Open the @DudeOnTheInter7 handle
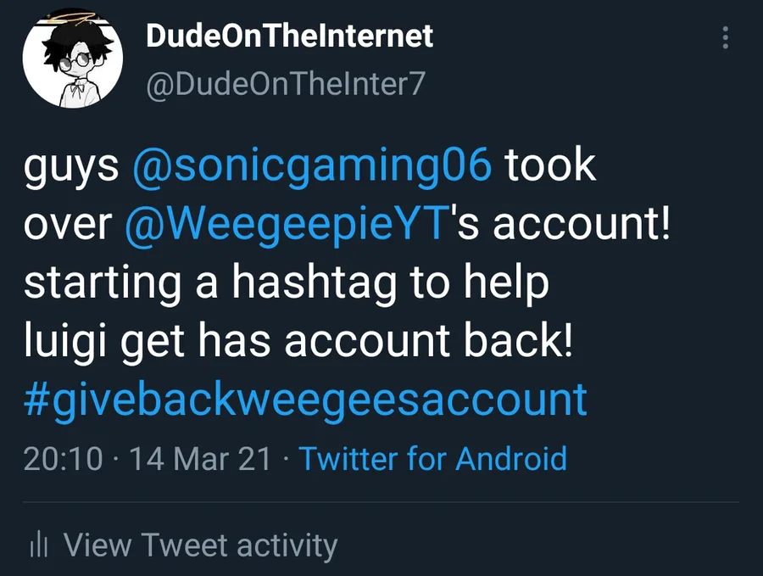The image size is (763, 576). tap(285, 84)
